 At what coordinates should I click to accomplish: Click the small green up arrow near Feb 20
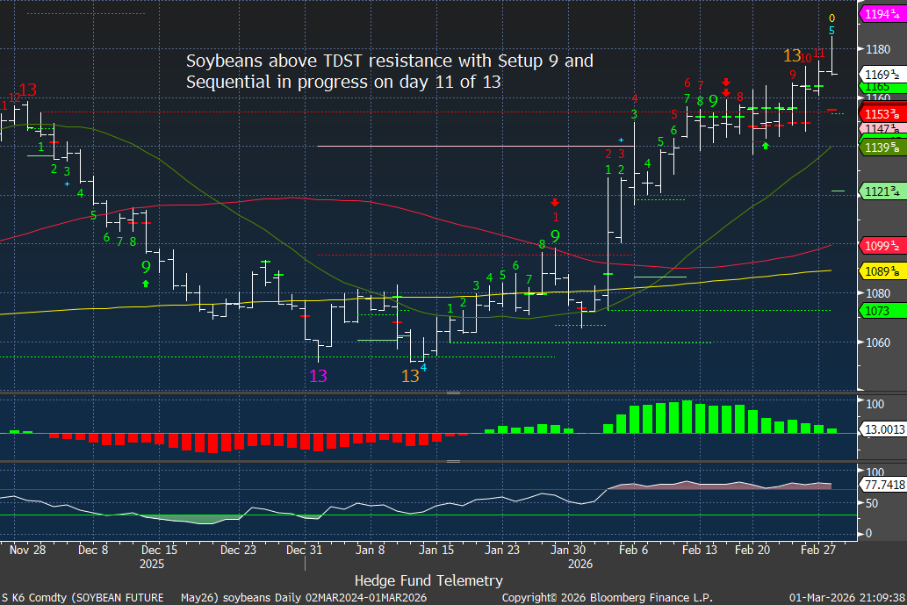click(766, 145)
